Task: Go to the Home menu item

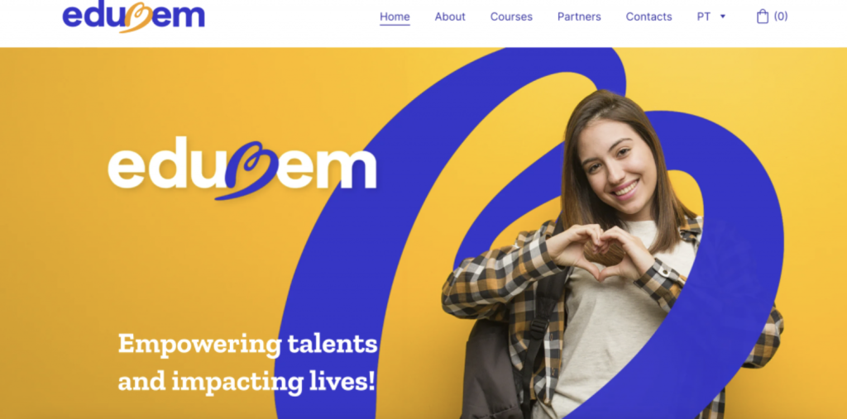Action: (x=395, y=17)
